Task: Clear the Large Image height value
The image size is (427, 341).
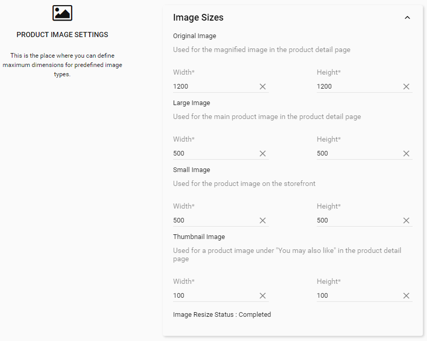Action: (x=406, y=154)
